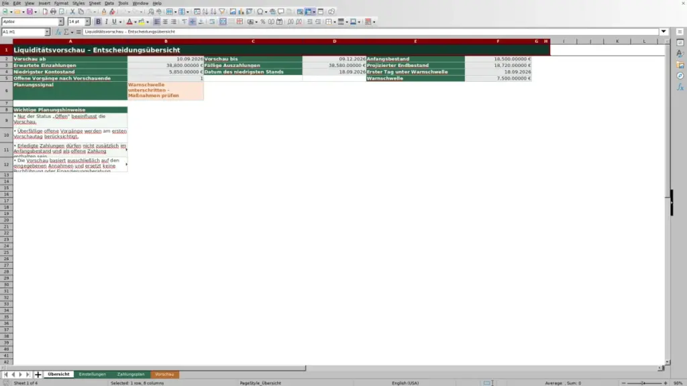Viewport: 687px width, 386px height.
Task: Open the Function Wizard icon
Action: (58, 32)
